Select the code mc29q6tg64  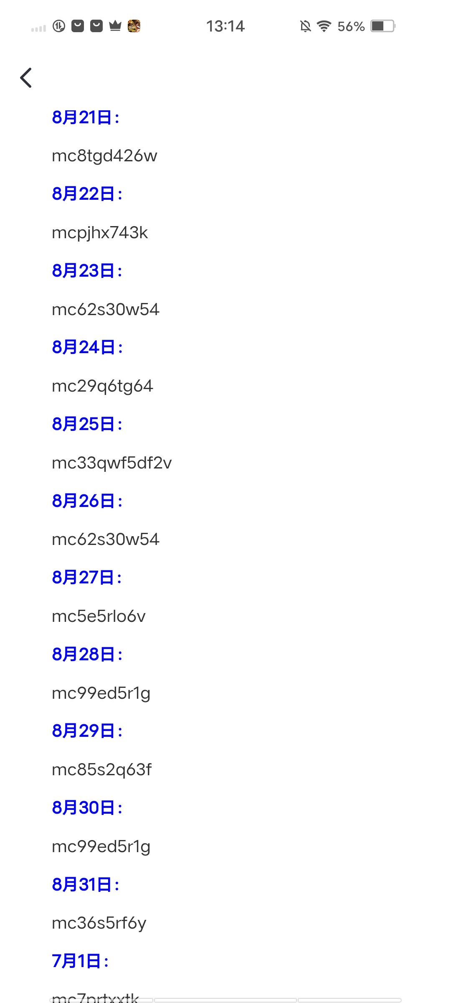click(x=103, y=387)
